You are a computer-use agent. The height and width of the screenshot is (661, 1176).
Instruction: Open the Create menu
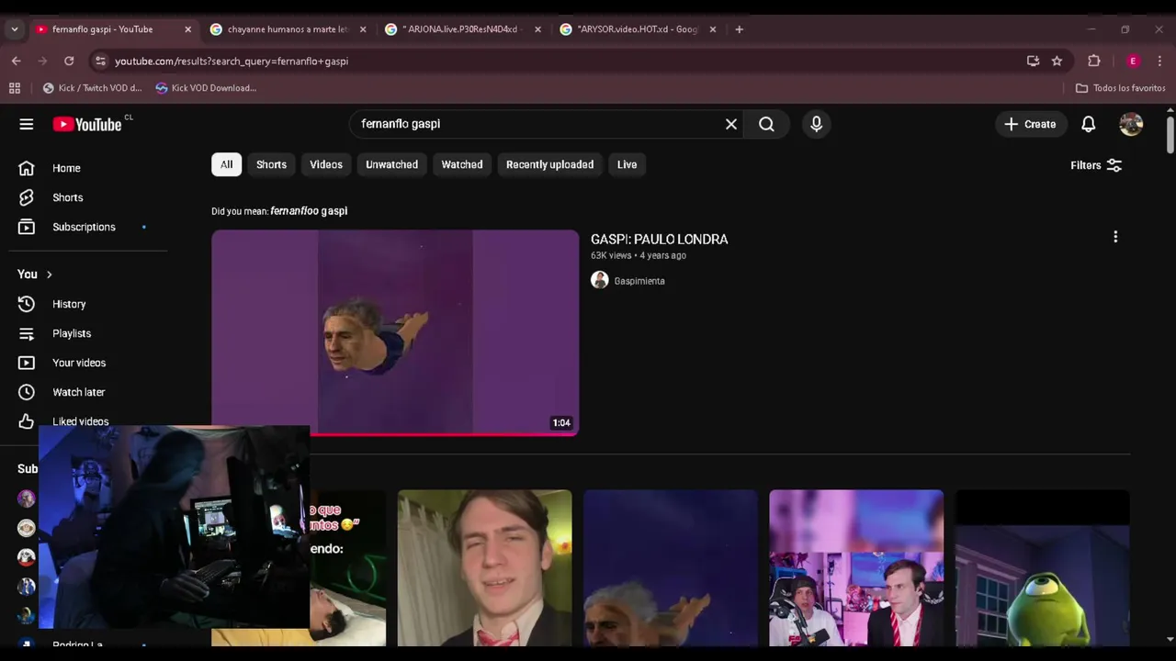click(x=1030, y=124)
